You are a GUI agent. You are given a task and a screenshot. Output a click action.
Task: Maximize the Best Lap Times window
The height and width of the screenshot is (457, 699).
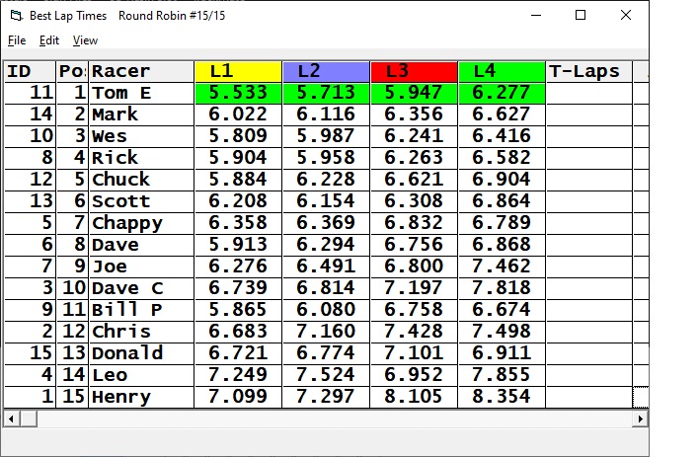coord(581,16)
